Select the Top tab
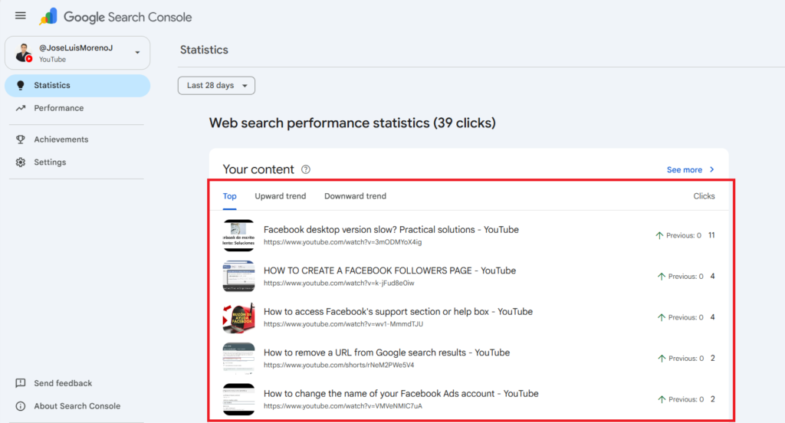The width and height of the screenshot is (785, 423). [230, 196]
